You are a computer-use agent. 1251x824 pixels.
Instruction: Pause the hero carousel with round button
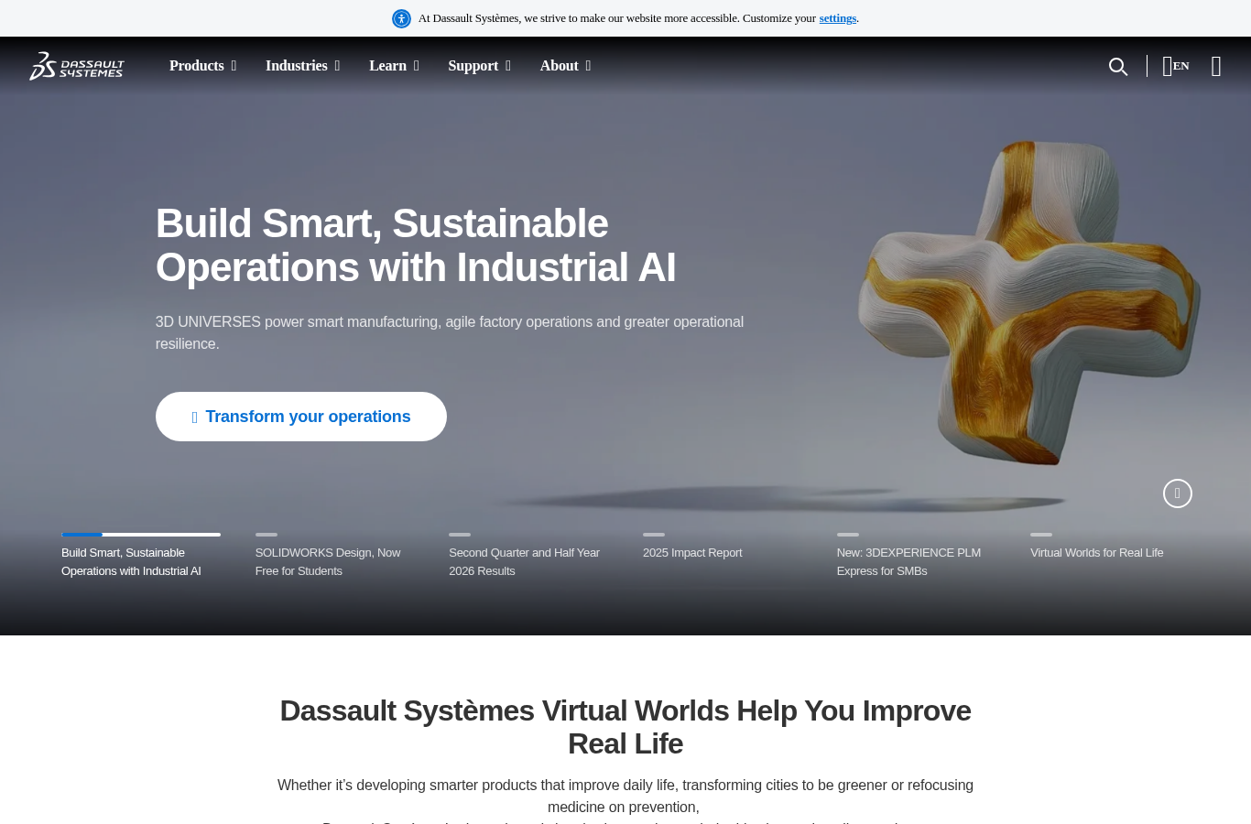point(1178,493)
